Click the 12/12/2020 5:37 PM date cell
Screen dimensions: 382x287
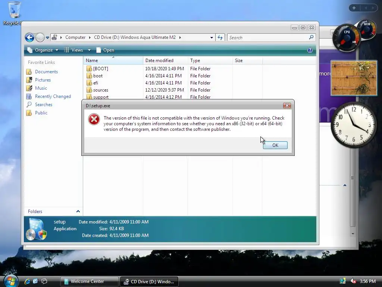165,90
